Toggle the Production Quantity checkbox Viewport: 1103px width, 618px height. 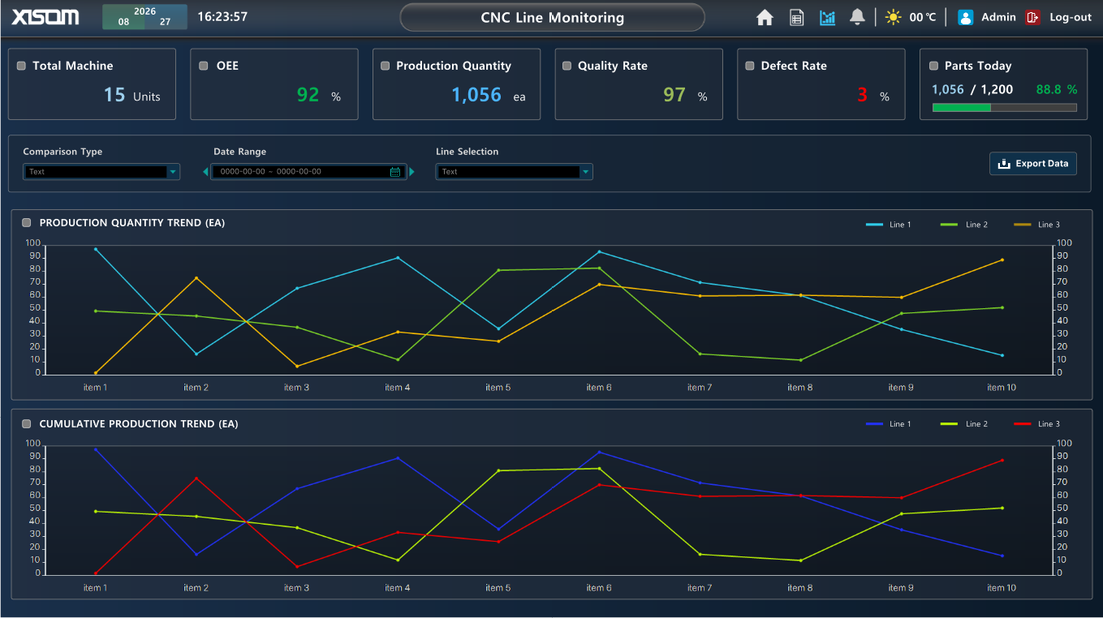[386, 66]
